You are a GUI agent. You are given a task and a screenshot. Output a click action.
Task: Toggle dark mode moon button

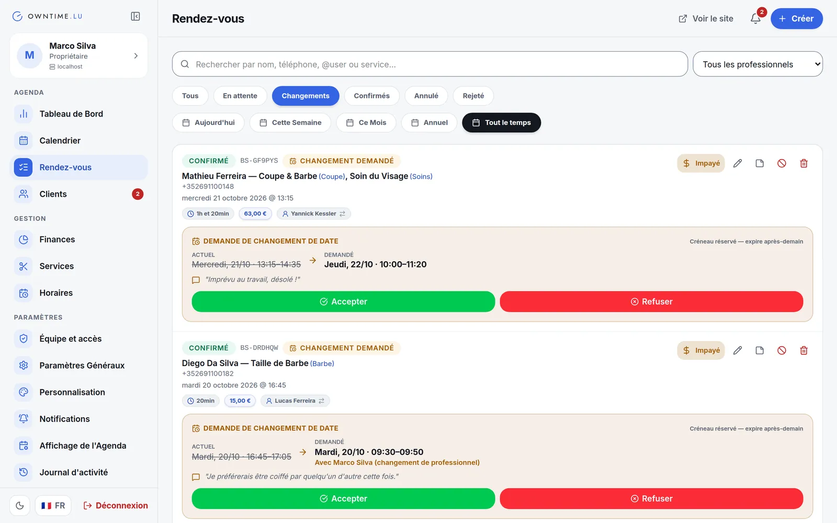[20, 506]
